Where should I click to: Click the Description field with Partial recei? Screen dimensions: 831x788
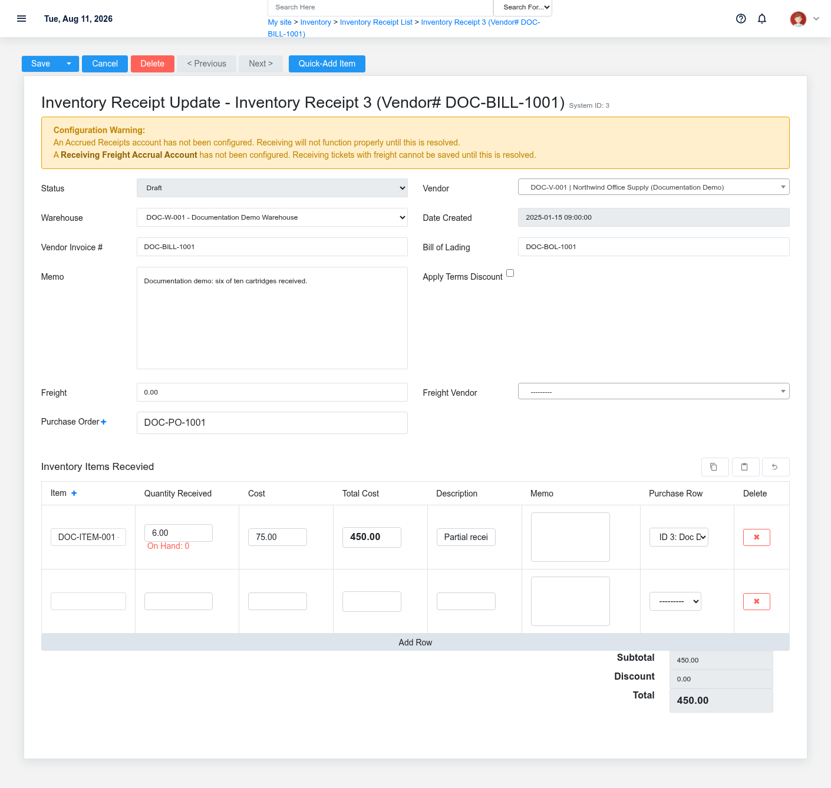[x=466, y=537]
